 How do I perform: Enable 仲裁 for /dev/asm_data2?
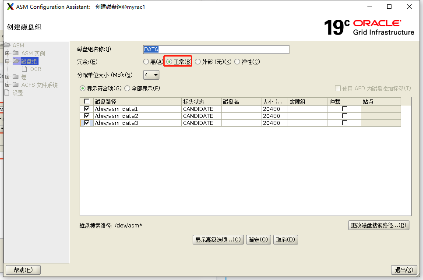coord(345,116)
